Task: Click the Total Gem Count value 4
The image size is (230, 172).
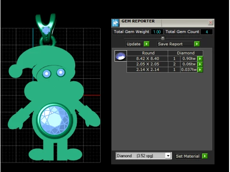Action: 207,32
